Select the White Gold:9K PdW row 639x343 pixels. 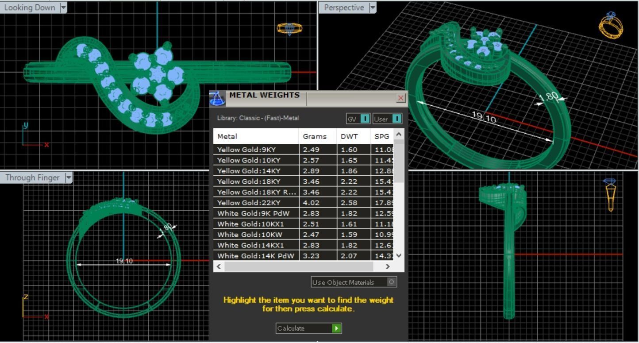pos(304,213)
